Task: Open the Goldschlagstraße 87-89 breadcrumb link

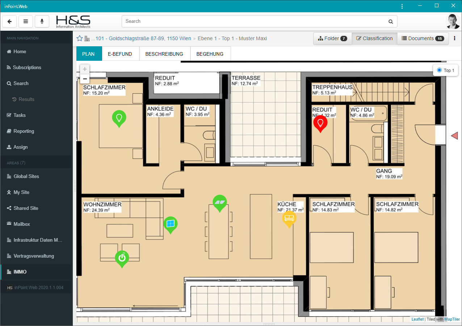Action: tap(141, 38)
